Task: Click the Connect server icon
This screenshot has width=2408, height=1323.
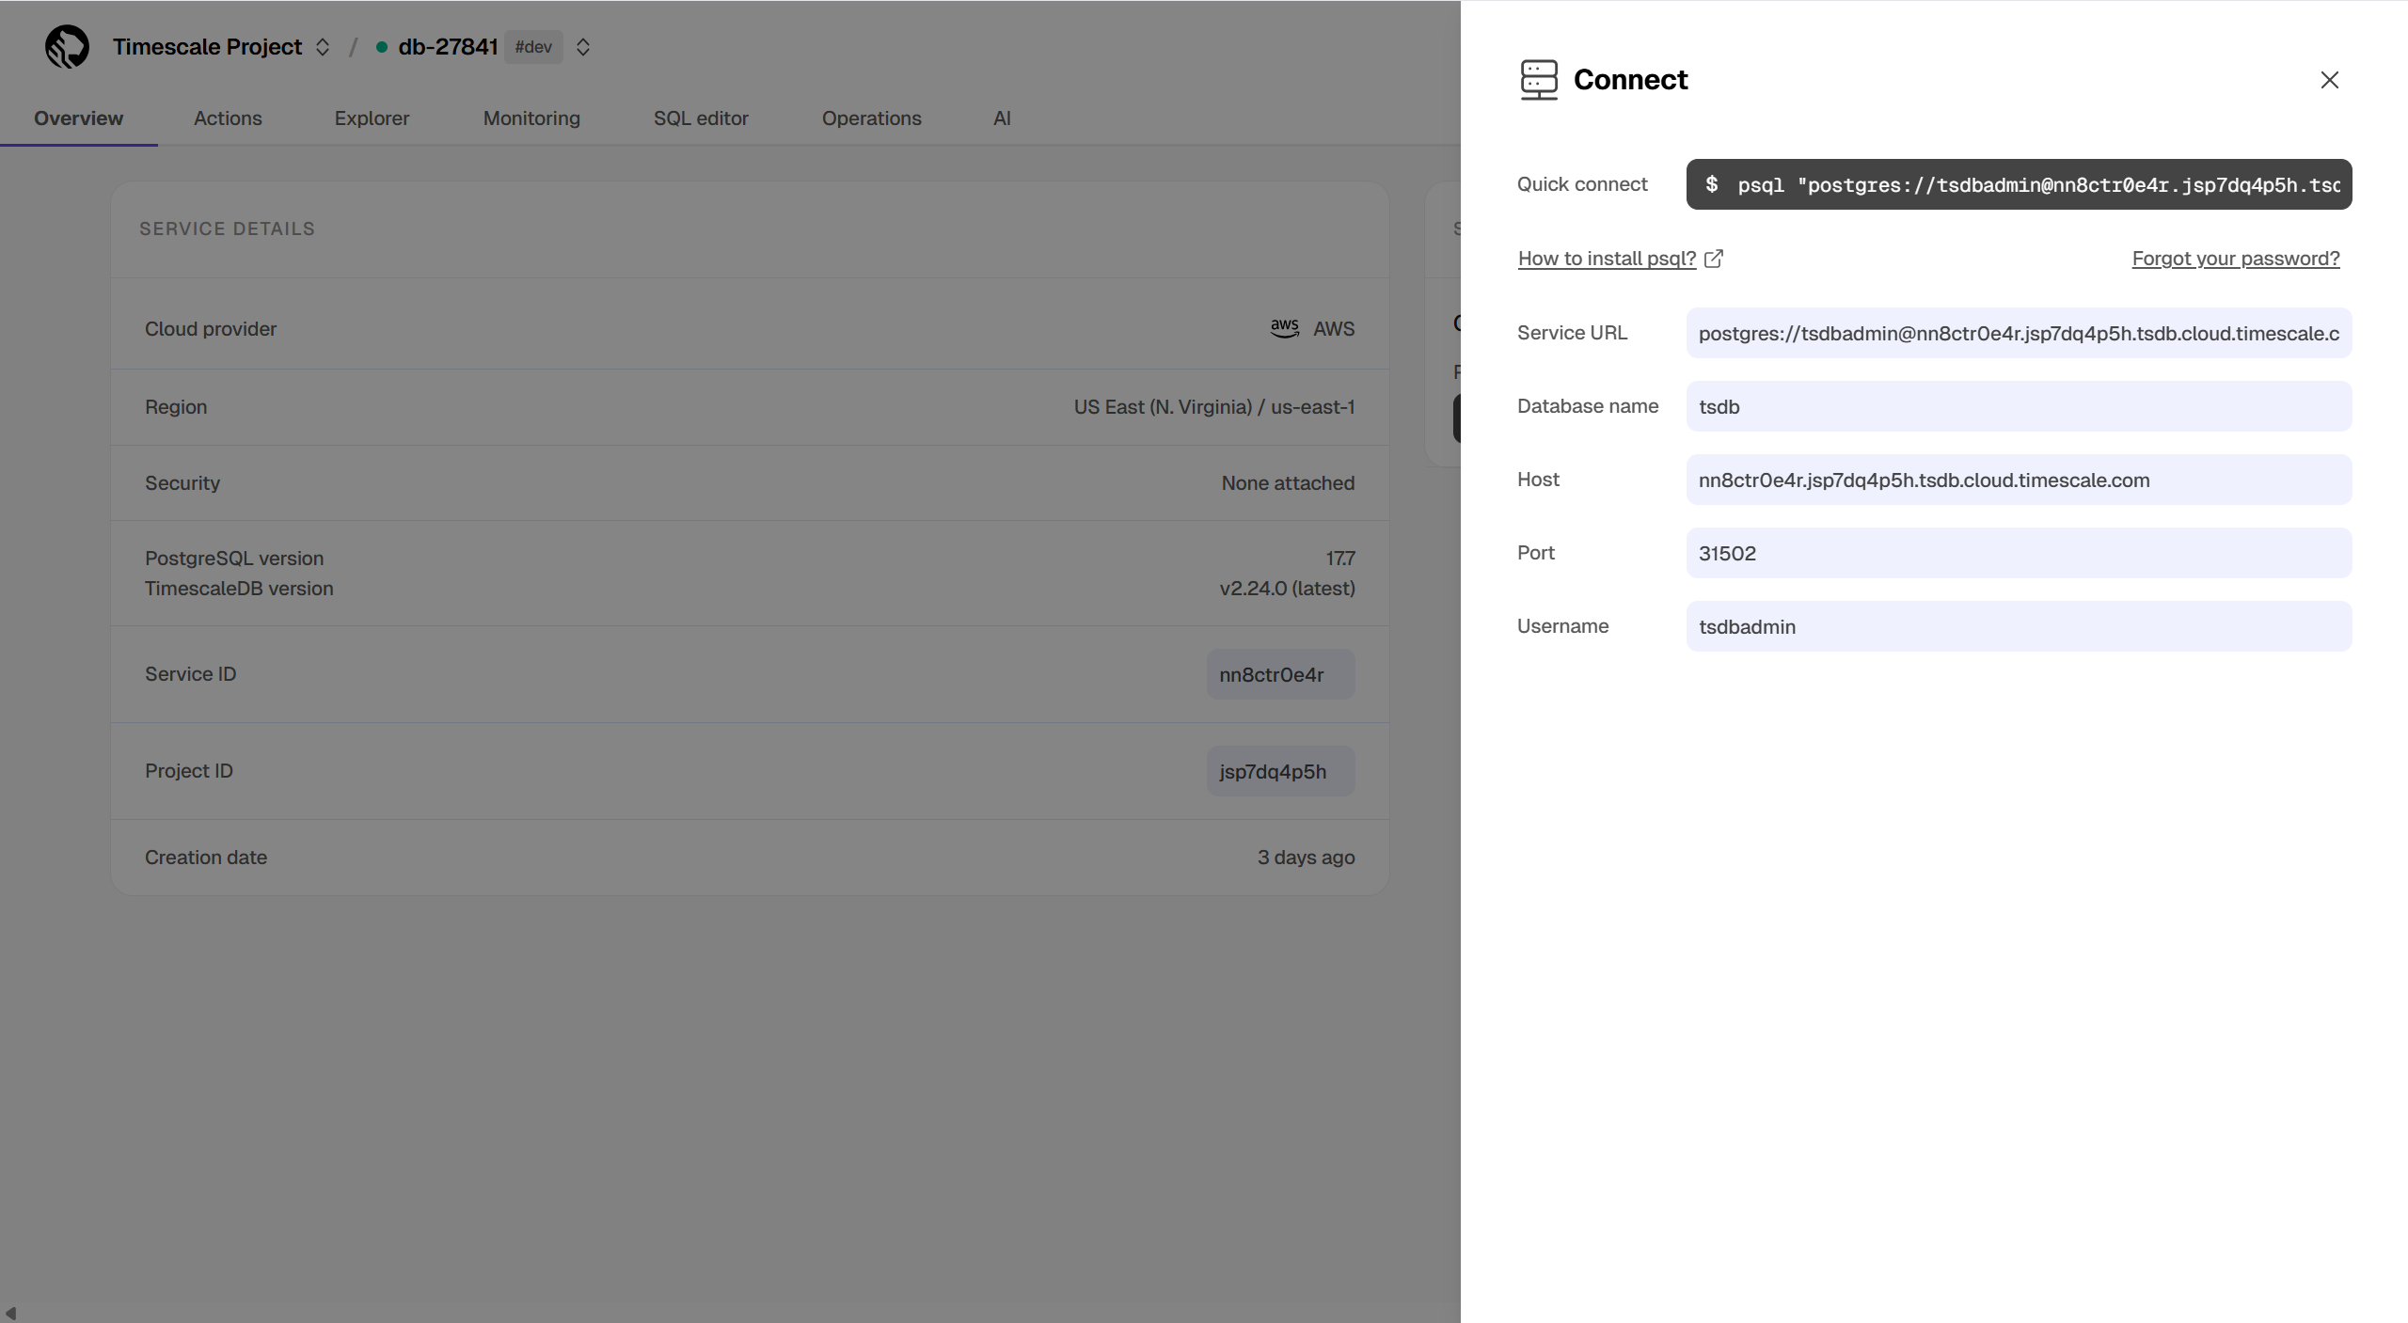Action: point(1539,80)
